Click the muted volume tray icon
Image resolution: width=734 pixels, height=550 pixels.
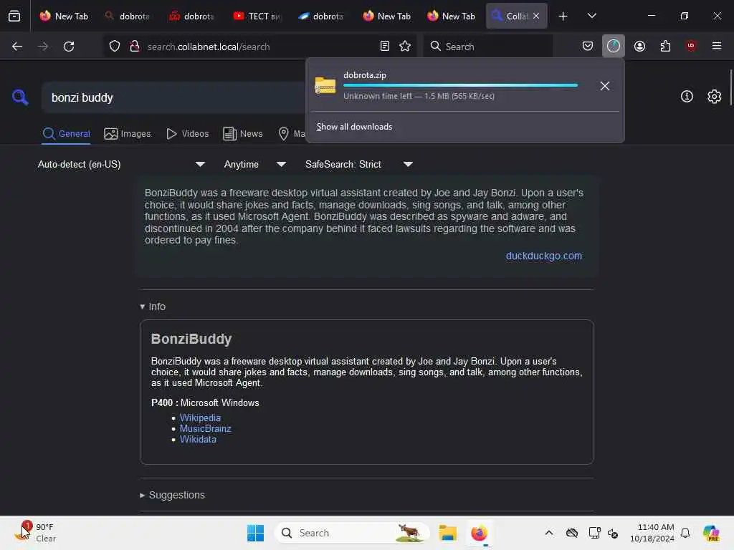(x=613, y=533)
